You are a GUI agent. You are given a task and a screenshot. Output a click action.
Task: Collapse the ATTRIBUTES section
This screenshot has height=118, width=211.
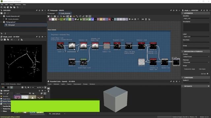pos(183,13)
